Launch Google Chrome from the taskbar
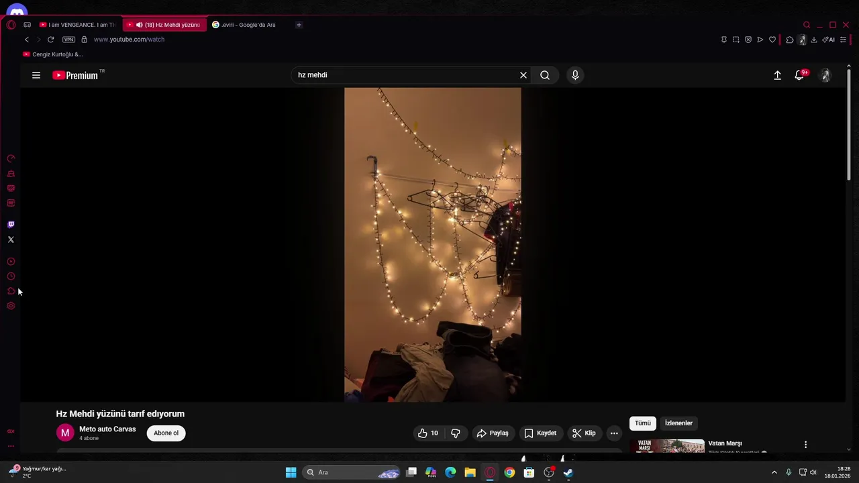 (509, 472)
